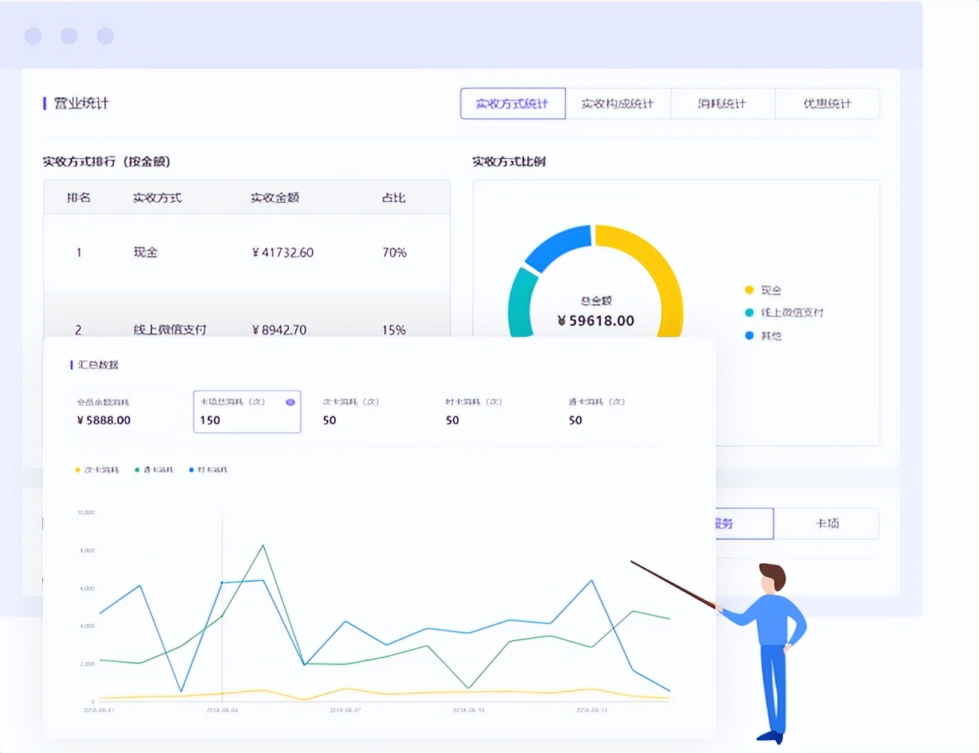This screenshot has height=753, width=979.
Task: Select the yellow 次卡消耗 legend icon
Action: point(76,469)
